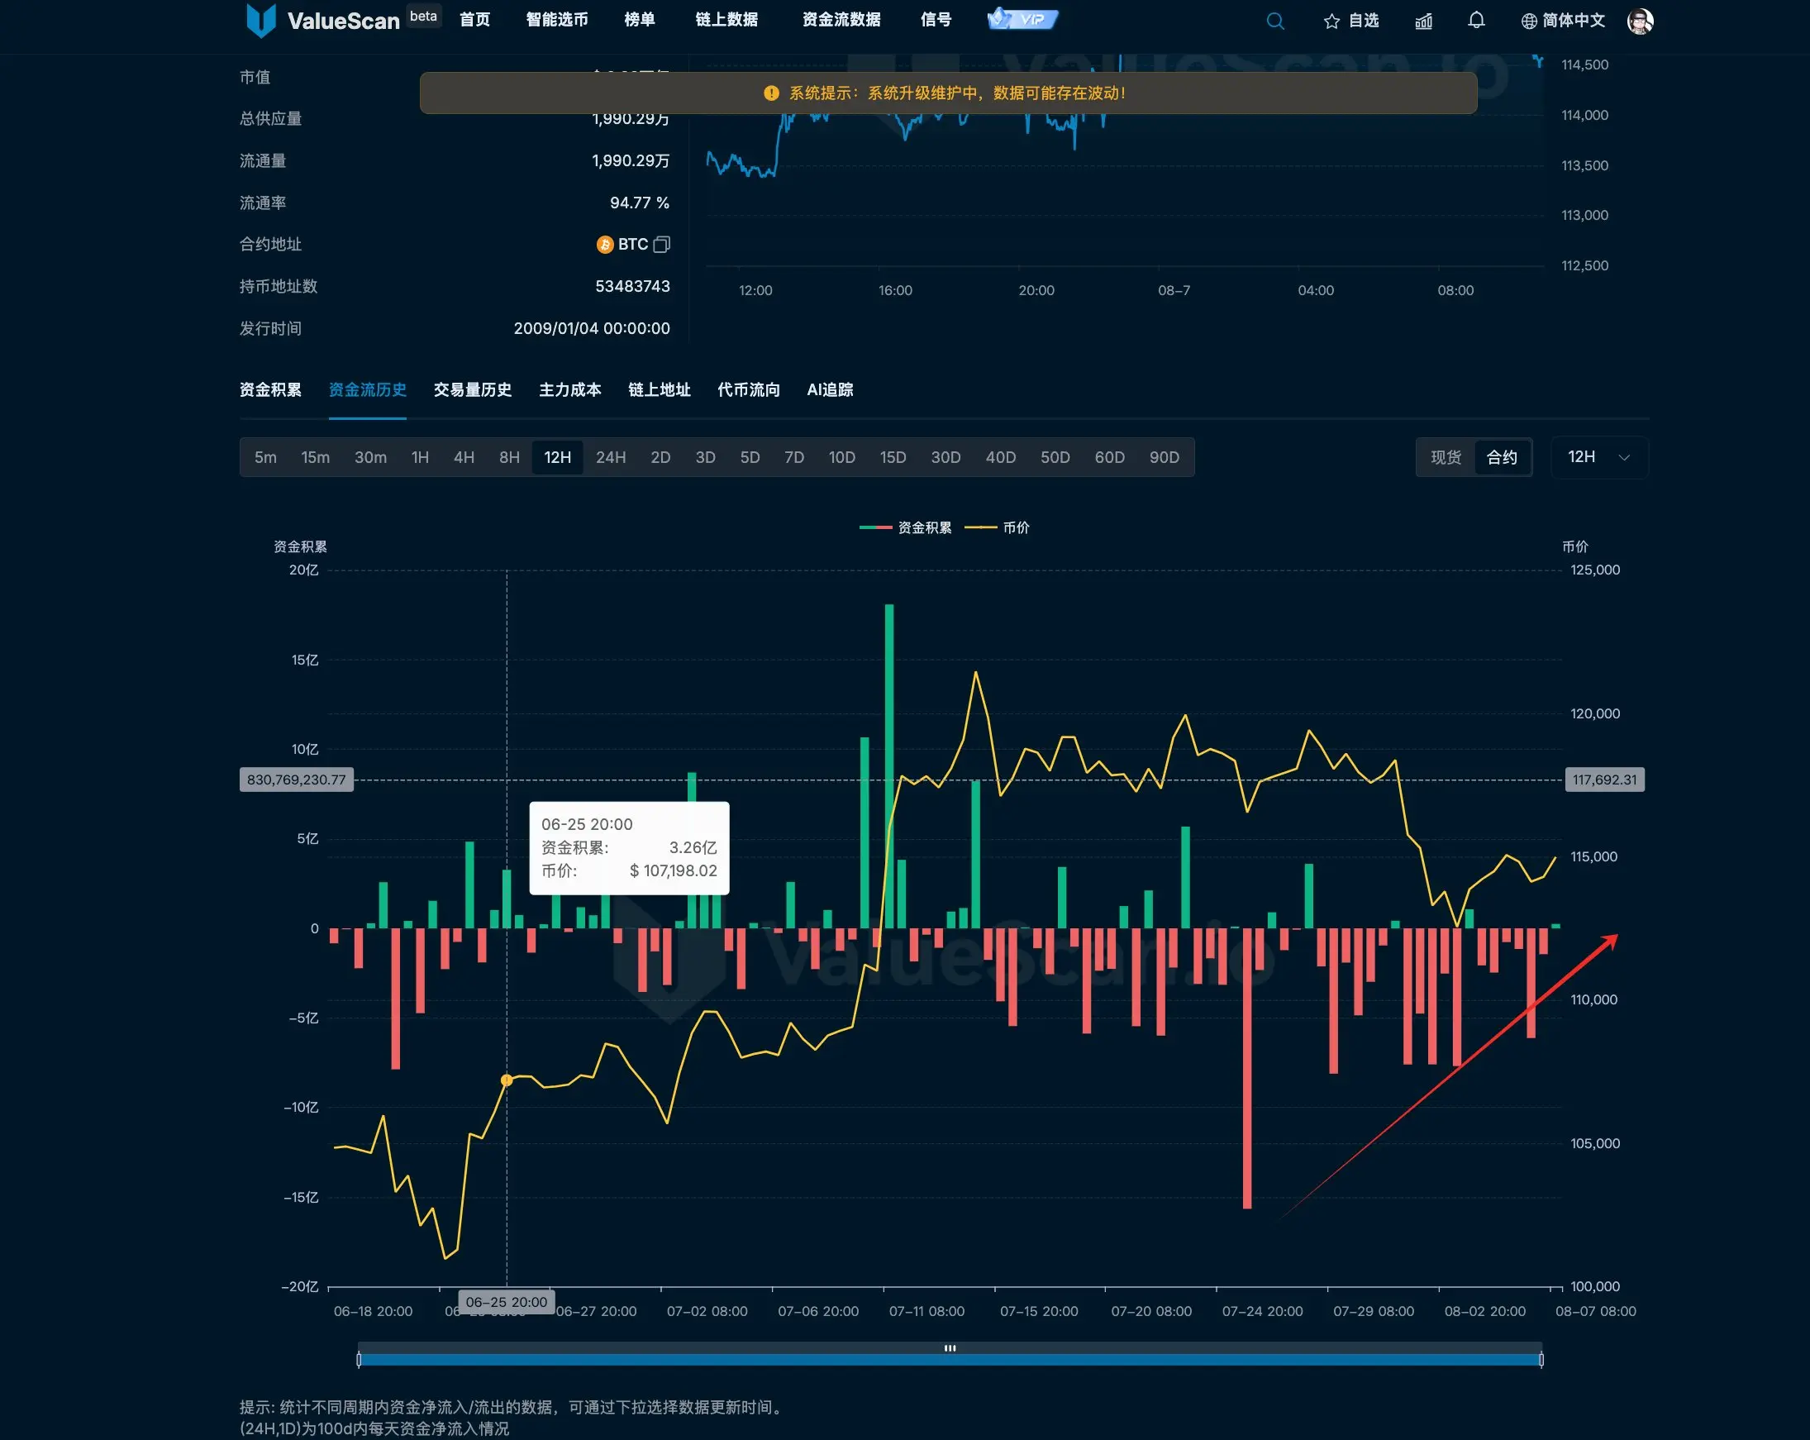
Task: Click the orange Bitcoin coin icon
Action: [x=604, y=245]
